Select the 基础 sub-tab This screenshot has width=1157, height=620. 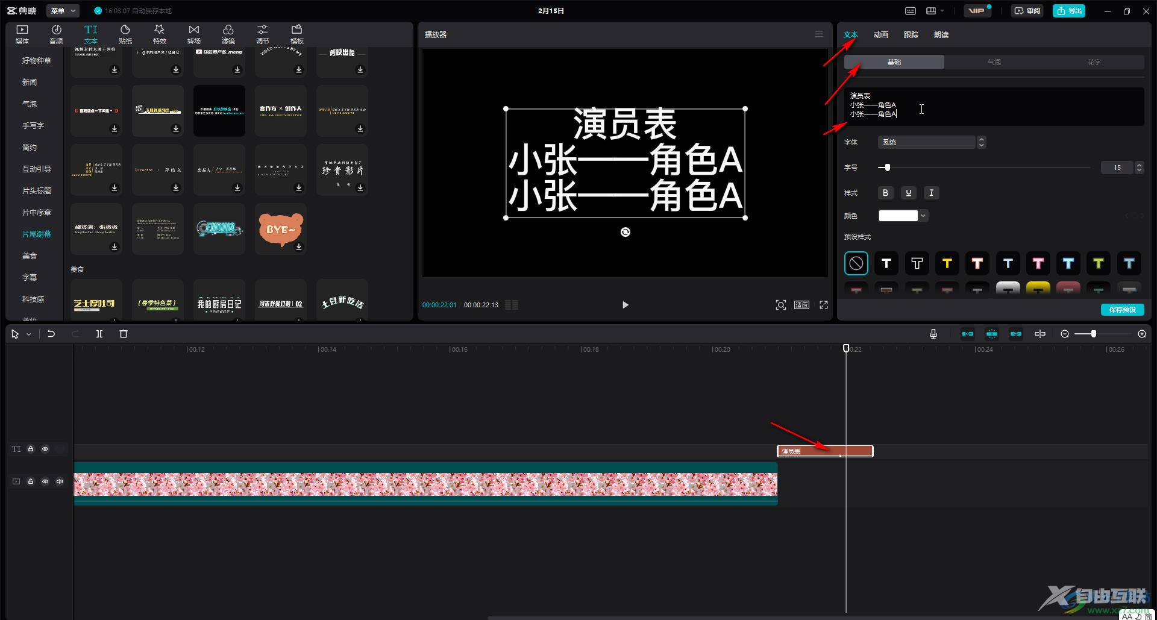(894, 62)
